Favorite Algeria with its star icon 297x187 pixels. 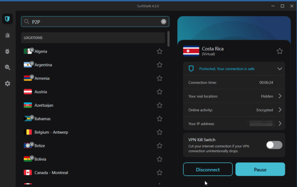click(159, 51)
